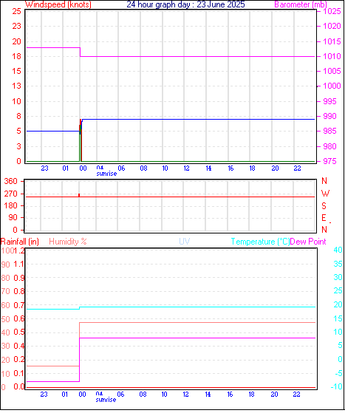This screenshot has width=345, height=413.
Task: Select the 0.5 rainfall axis value
Action: [x=19, y=332]
